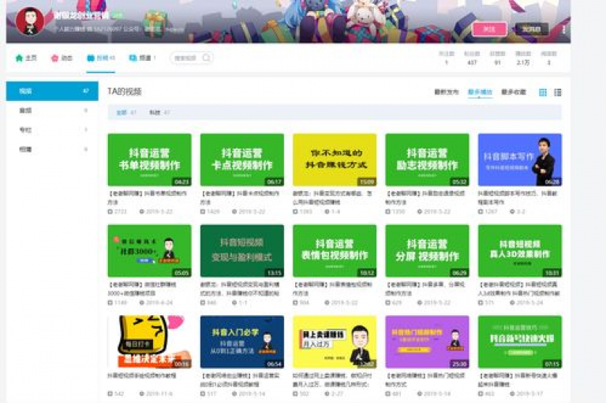This screenshot has width=606, height=403.
Task: Sort videos by 最多收藏
Action: click(x=514, y=92)
